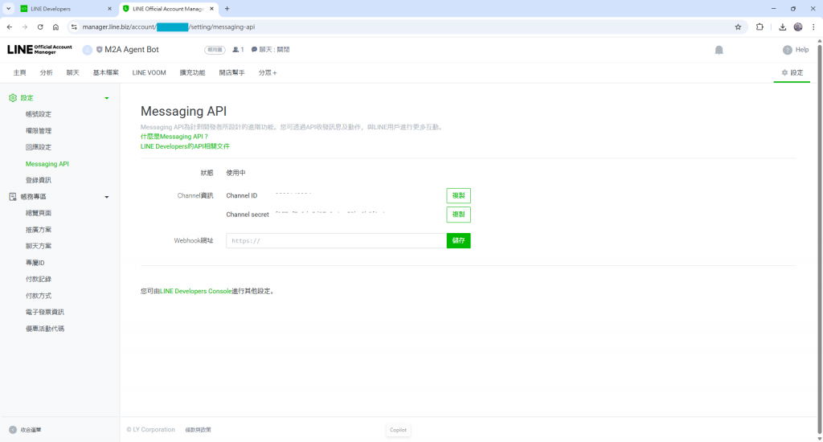Bookmark this page with star icon
This screenshot has height=442, width=823.
pos(738,27)
